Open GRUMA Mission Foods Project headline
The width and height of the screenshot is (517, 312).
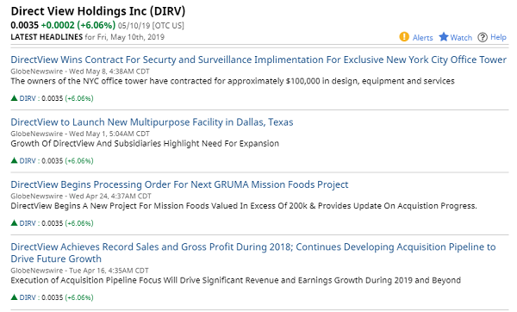point(179,184)
